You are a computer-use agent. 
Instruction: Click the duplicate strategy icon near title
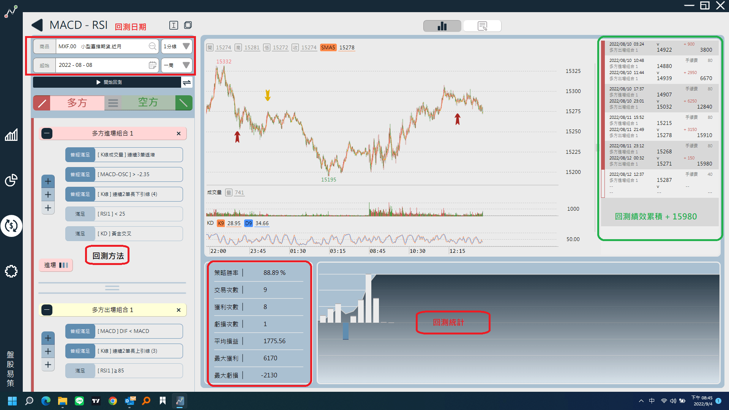tap(188, 25)
